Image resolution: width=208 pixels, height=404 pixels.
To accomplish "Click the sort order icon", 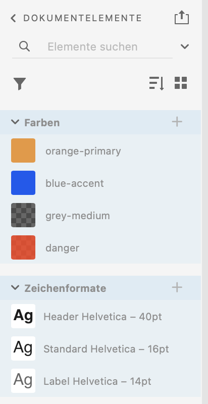I will [157, 83].
